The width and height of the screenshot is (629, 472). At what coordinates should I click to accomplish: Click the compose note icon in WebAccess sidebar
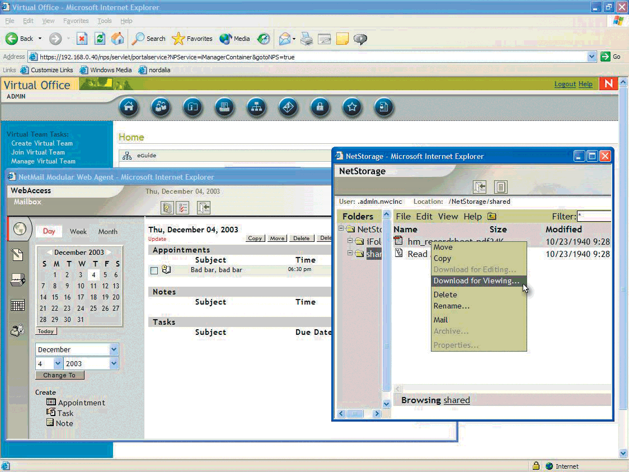(x=18, y=254)
